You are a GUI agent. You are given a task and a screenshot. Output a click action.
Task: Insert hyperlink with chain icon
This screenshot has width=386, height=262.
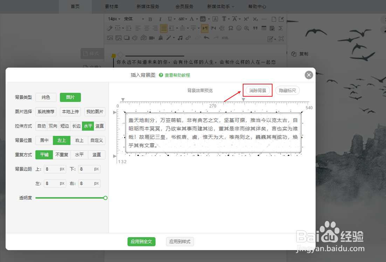[188, 38]
